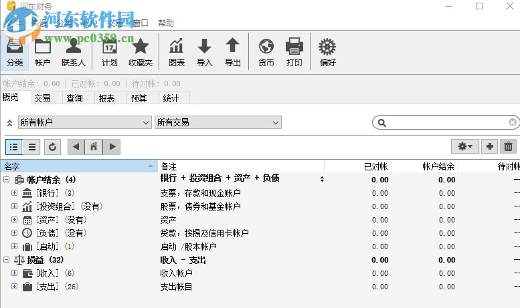
Task: Open the gear options dropdown button
Action: point(465,146)
